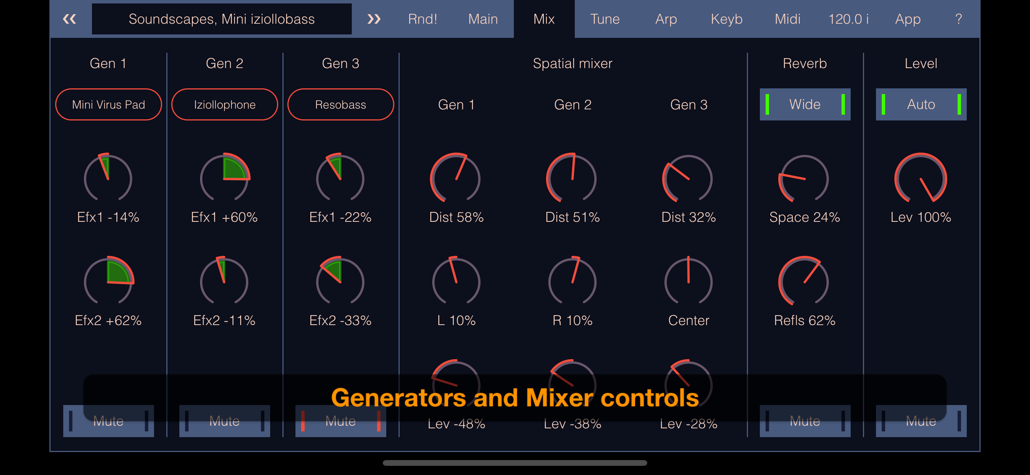Open the preset list named Soundscapes, Mini iziollobass

(x=221, y=19)
